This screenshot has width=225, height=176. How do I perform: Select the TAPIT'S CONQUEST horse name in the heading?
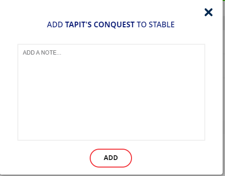(100, 24)
